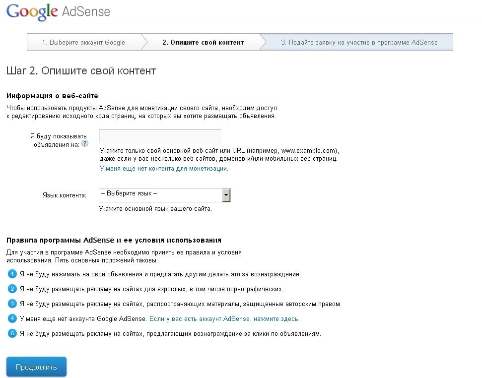Click the blue number 5 policy bullet
The image size is (482, 378).
click(x=12, y=333)
